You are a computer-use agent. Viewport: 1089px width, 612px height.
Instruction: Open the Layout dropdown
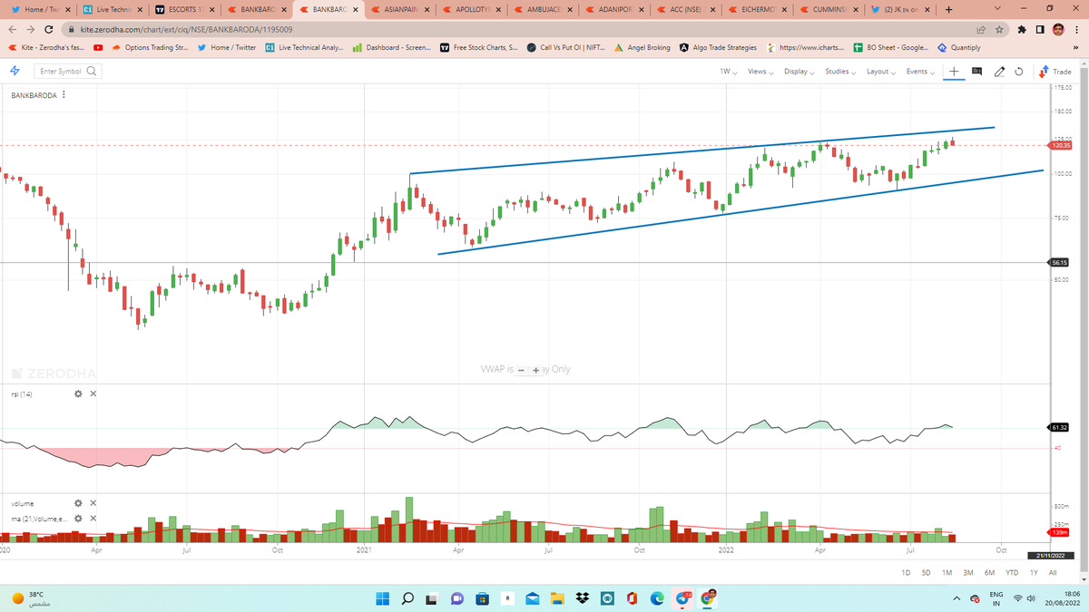[879, 72]
